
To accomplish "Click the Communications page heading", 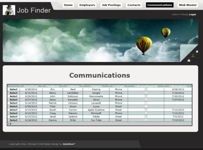I will point(100,75).
